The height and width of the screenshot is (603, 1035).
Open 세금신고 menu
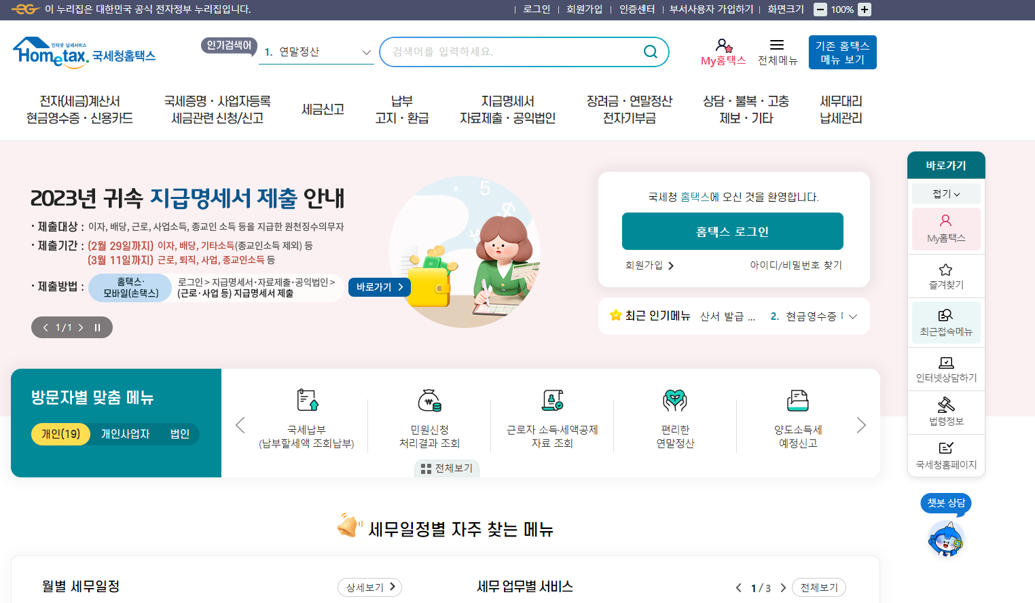coord(323,110)
